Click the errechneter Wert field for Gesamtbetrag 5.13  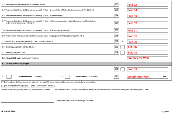(x=148, y=58)
